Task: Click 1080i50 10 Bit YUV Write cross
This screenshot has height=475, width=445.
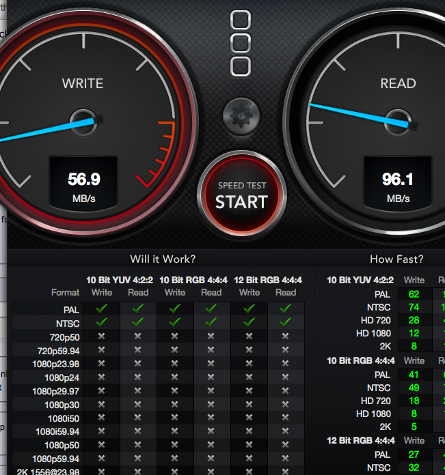Action: pos(102,418)
